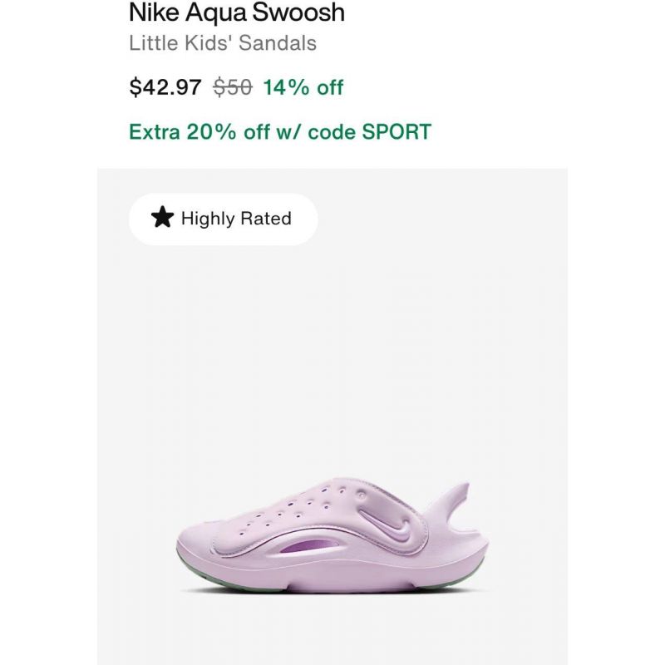Click the $42.97 sale price
The width and height of the screenshot is (665, 665).
tap(165, 87)
